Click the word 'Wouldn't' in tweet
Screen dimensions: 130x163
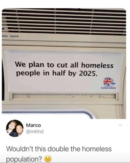coord(20,149)
